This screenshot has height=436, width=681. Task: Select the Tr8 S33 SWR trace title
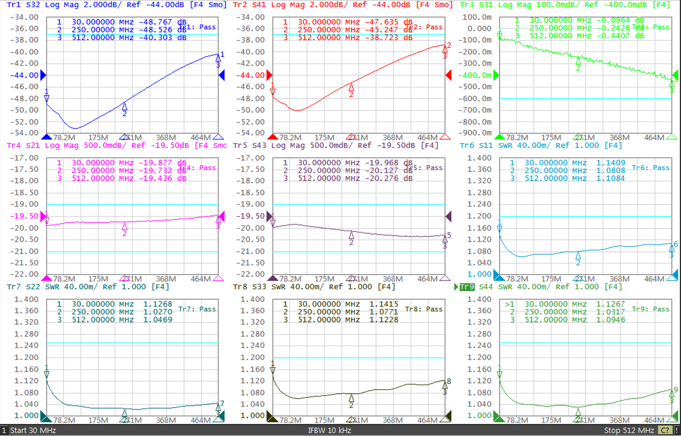click(314, 287)
